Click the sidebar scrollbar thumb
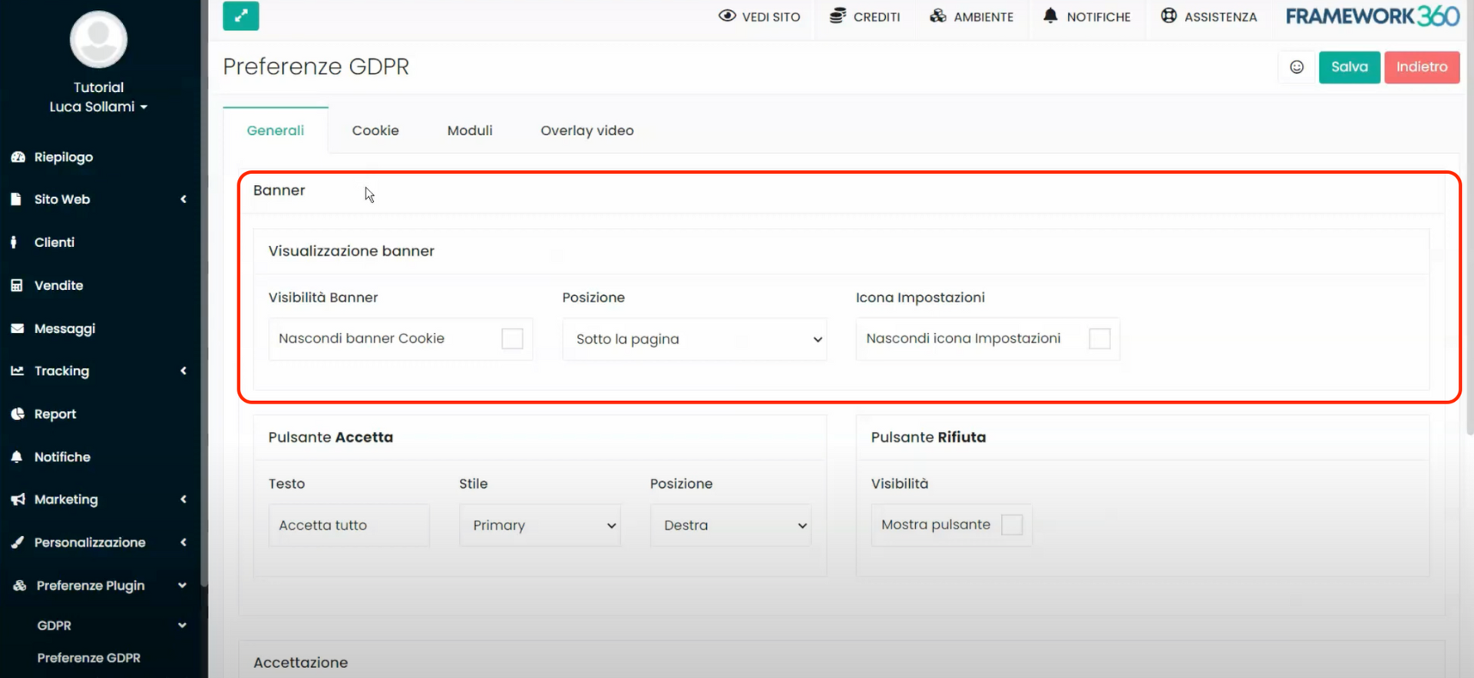This screenshot has height=678, width=1474. (203, 293)
